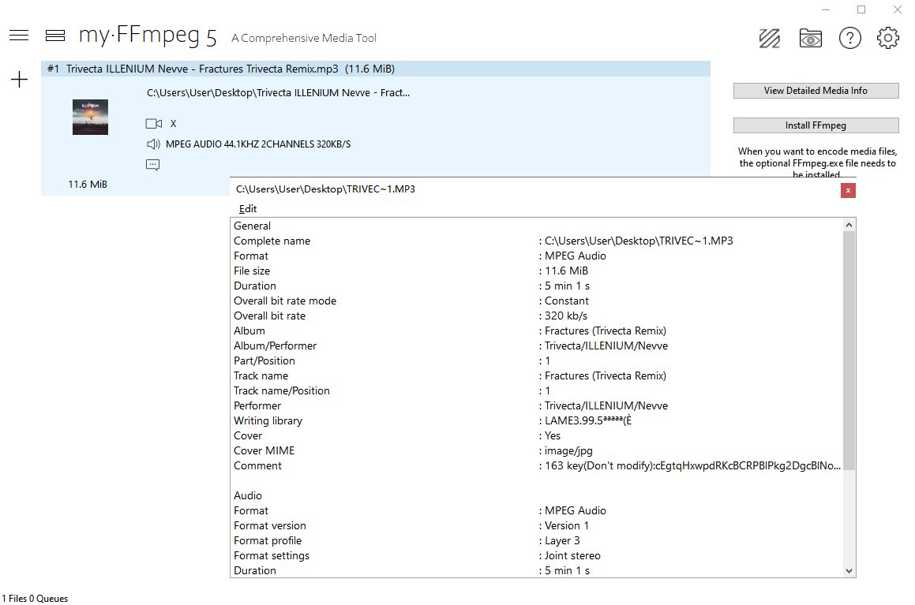
Task: Open the folder preview eye icon
Action: point(810,38)
